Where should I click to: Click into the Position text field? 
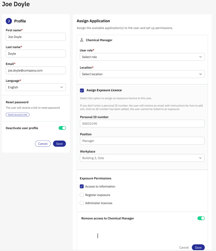coord(142,141)
